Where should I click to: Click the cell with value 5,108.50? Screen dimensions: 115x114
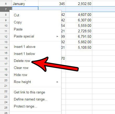point(79,47)
